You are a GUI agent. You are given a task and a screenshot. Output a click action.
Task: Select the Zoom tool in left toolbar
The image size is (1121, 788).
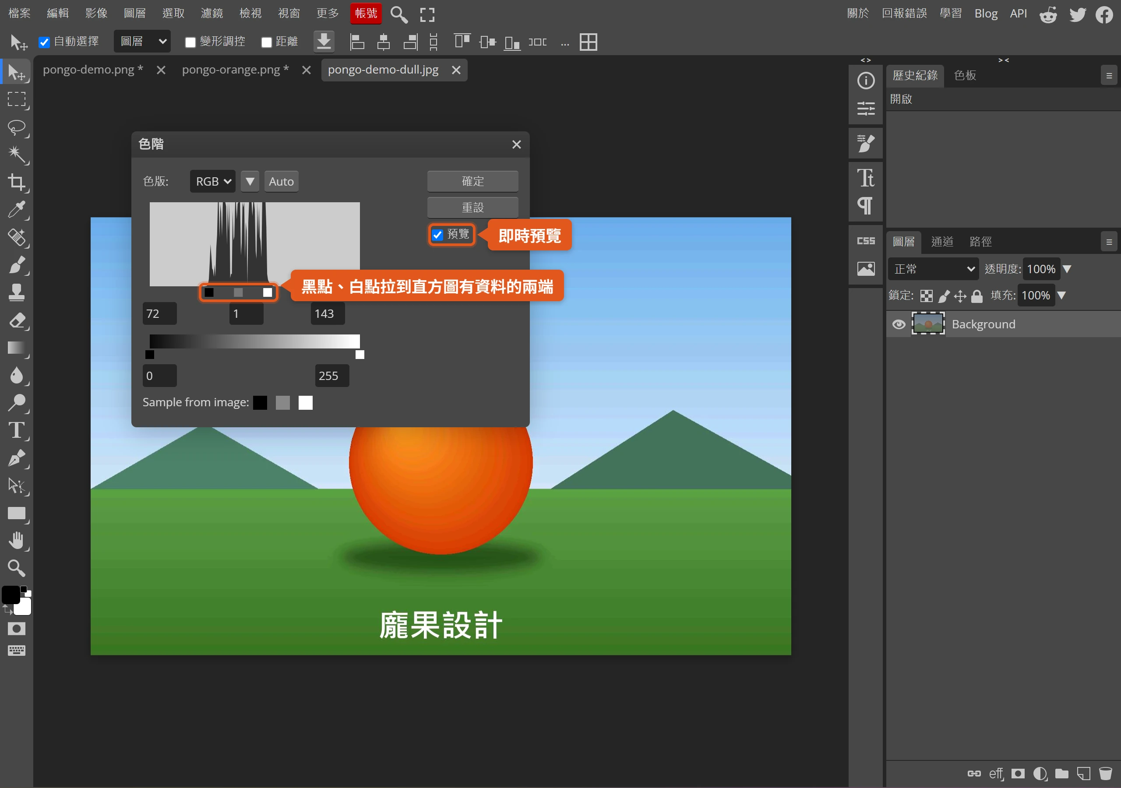17,568
